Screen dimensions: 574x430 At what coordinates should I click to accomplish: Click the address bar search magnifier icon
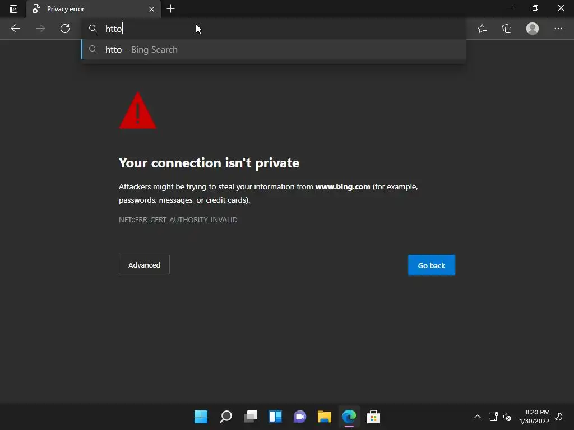tap(93, 29)
